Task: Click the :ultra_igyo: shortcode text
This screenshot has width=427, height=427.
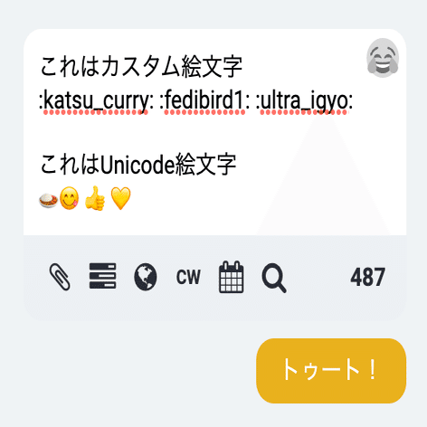Action: point(305,100)
